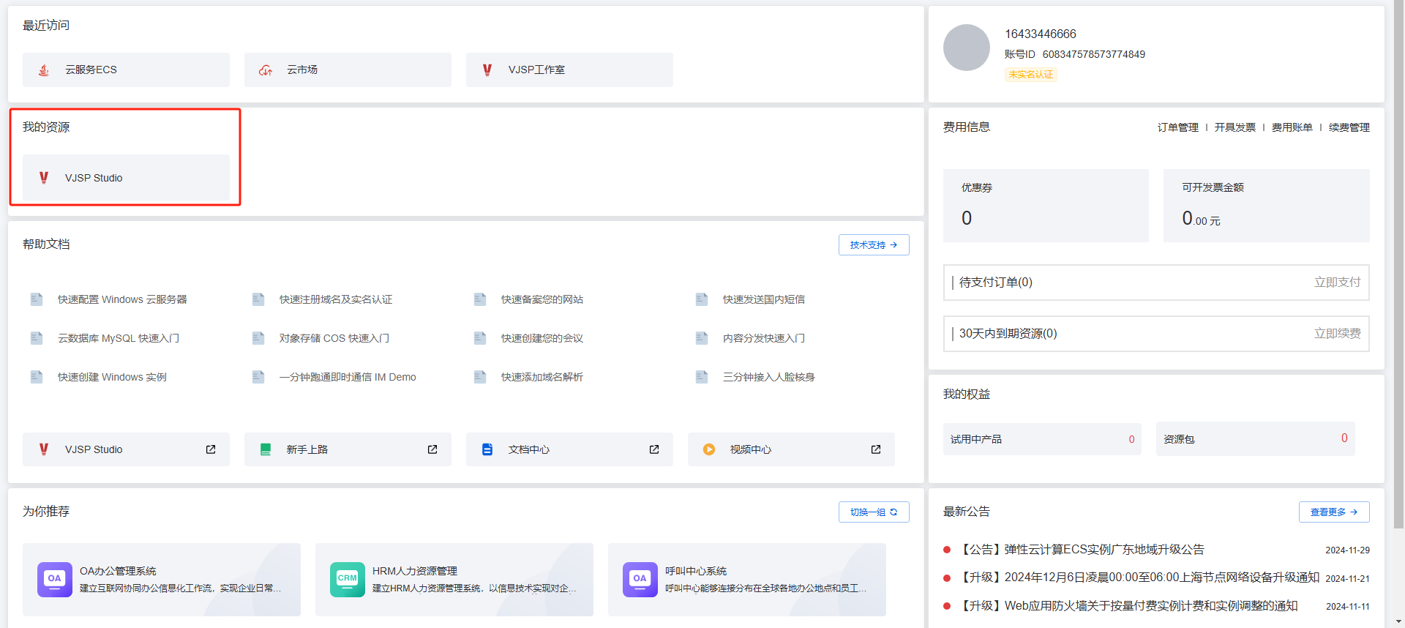Open announcement about Web应用防火墙 billing adjustment

point(1128,606)
